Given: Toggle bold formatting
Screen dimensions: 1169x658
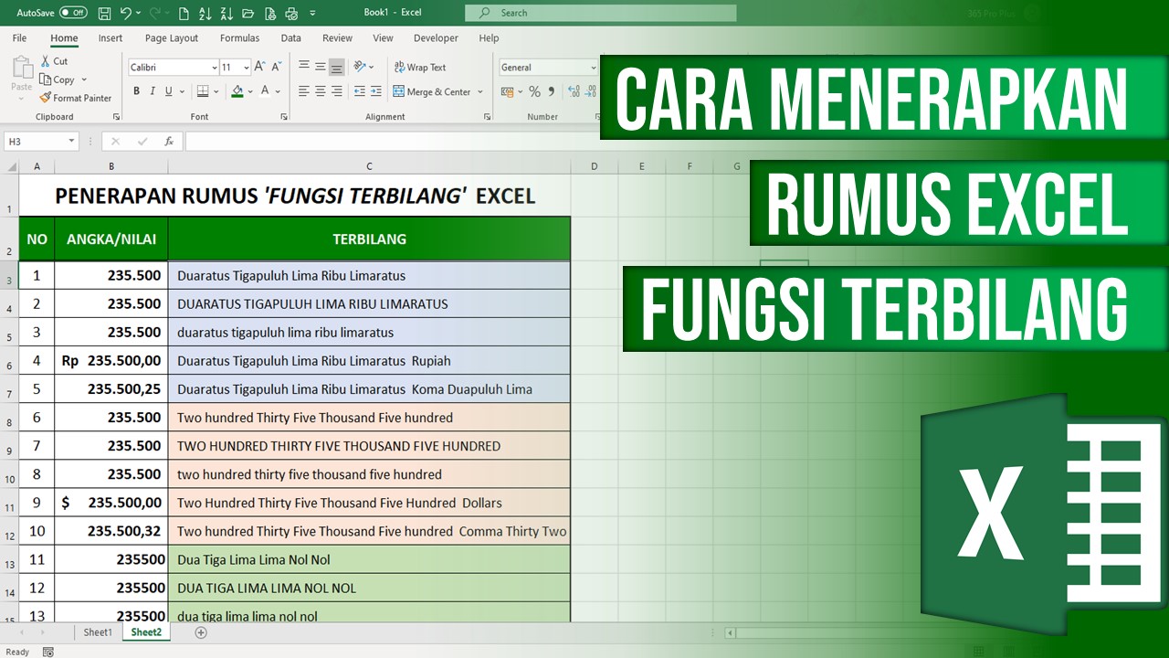Looking at the screenshot, I should 136,91.
